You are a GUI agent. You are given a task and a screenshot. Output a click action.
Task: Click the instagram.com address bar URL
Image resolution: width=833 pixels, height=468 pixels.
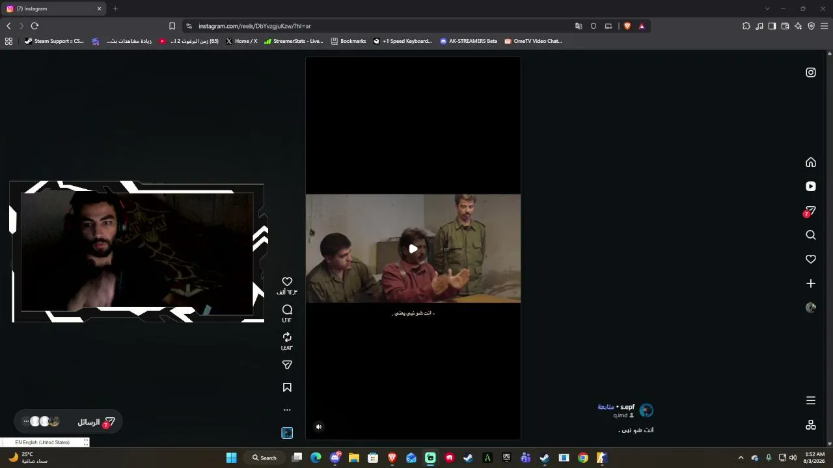pos(254,26)
